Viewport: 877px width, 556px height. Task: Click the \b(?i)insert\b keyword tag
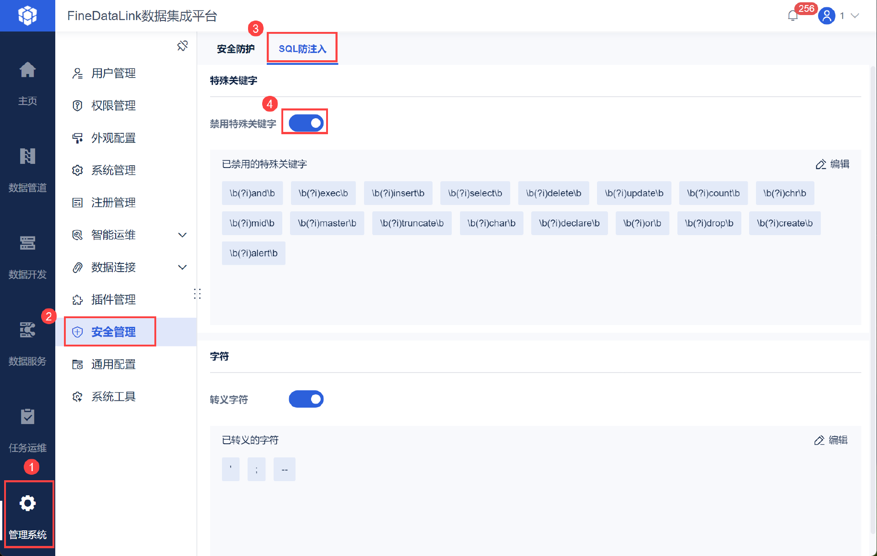398,193
